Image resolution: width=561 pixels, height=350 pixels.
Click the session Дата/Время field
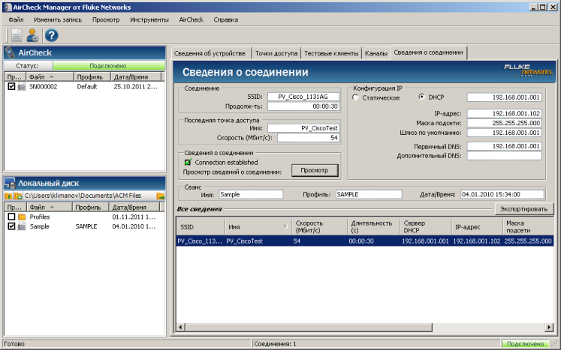(x=502, y=194)
